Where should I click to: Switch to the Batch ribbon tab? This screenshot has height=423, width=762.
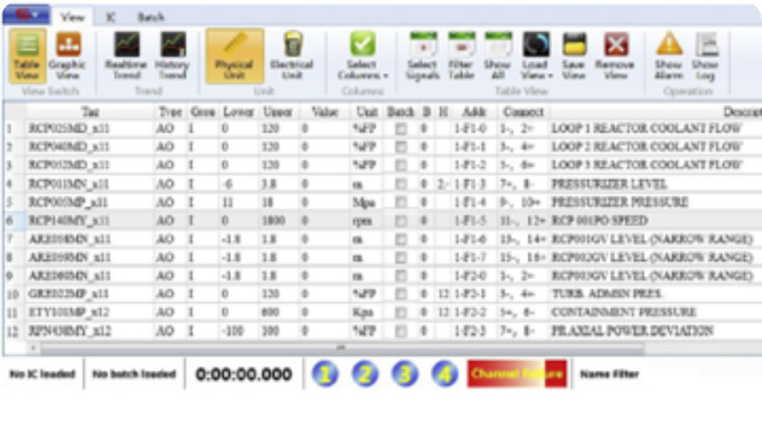pyautogui.click(x=150, y=17)
